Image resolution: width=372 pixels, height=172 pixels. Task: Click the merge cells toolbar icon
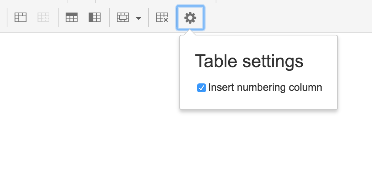click(x=20, y=17)
